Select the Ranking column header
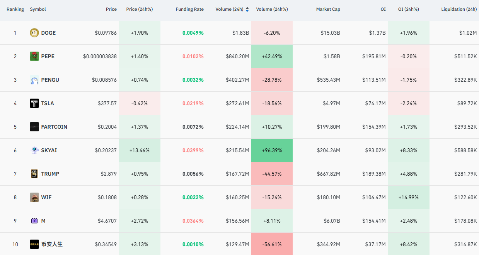Viewport: 479px width, 255px height. pos(15,9)
